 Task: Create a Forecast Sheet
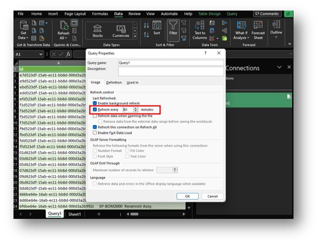click(x=258, y=30)
